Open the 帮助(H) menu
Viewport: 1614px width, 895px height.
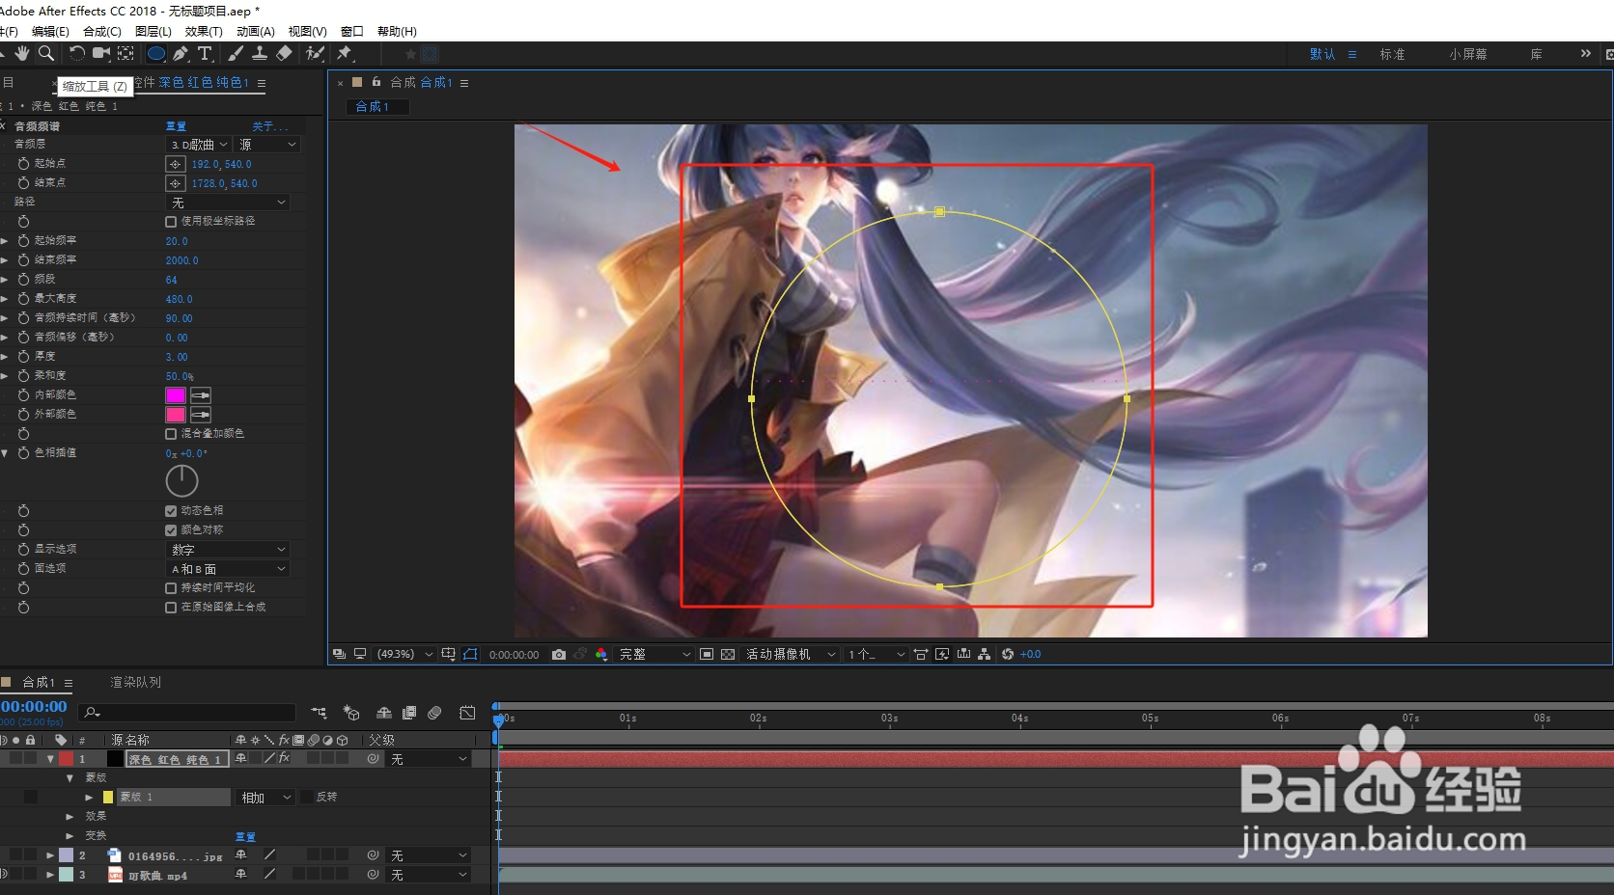coord(397,32)
